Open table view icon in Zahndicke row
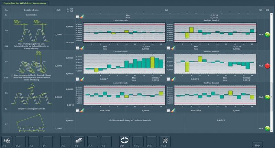Image resolution: width=275 pixels, height=148 pixels. click(x=78, y=17)
